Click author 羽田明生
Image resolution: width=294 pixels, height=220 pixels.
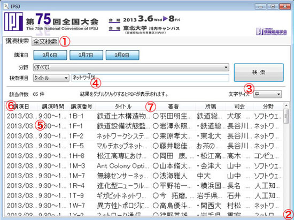(172, 116)
